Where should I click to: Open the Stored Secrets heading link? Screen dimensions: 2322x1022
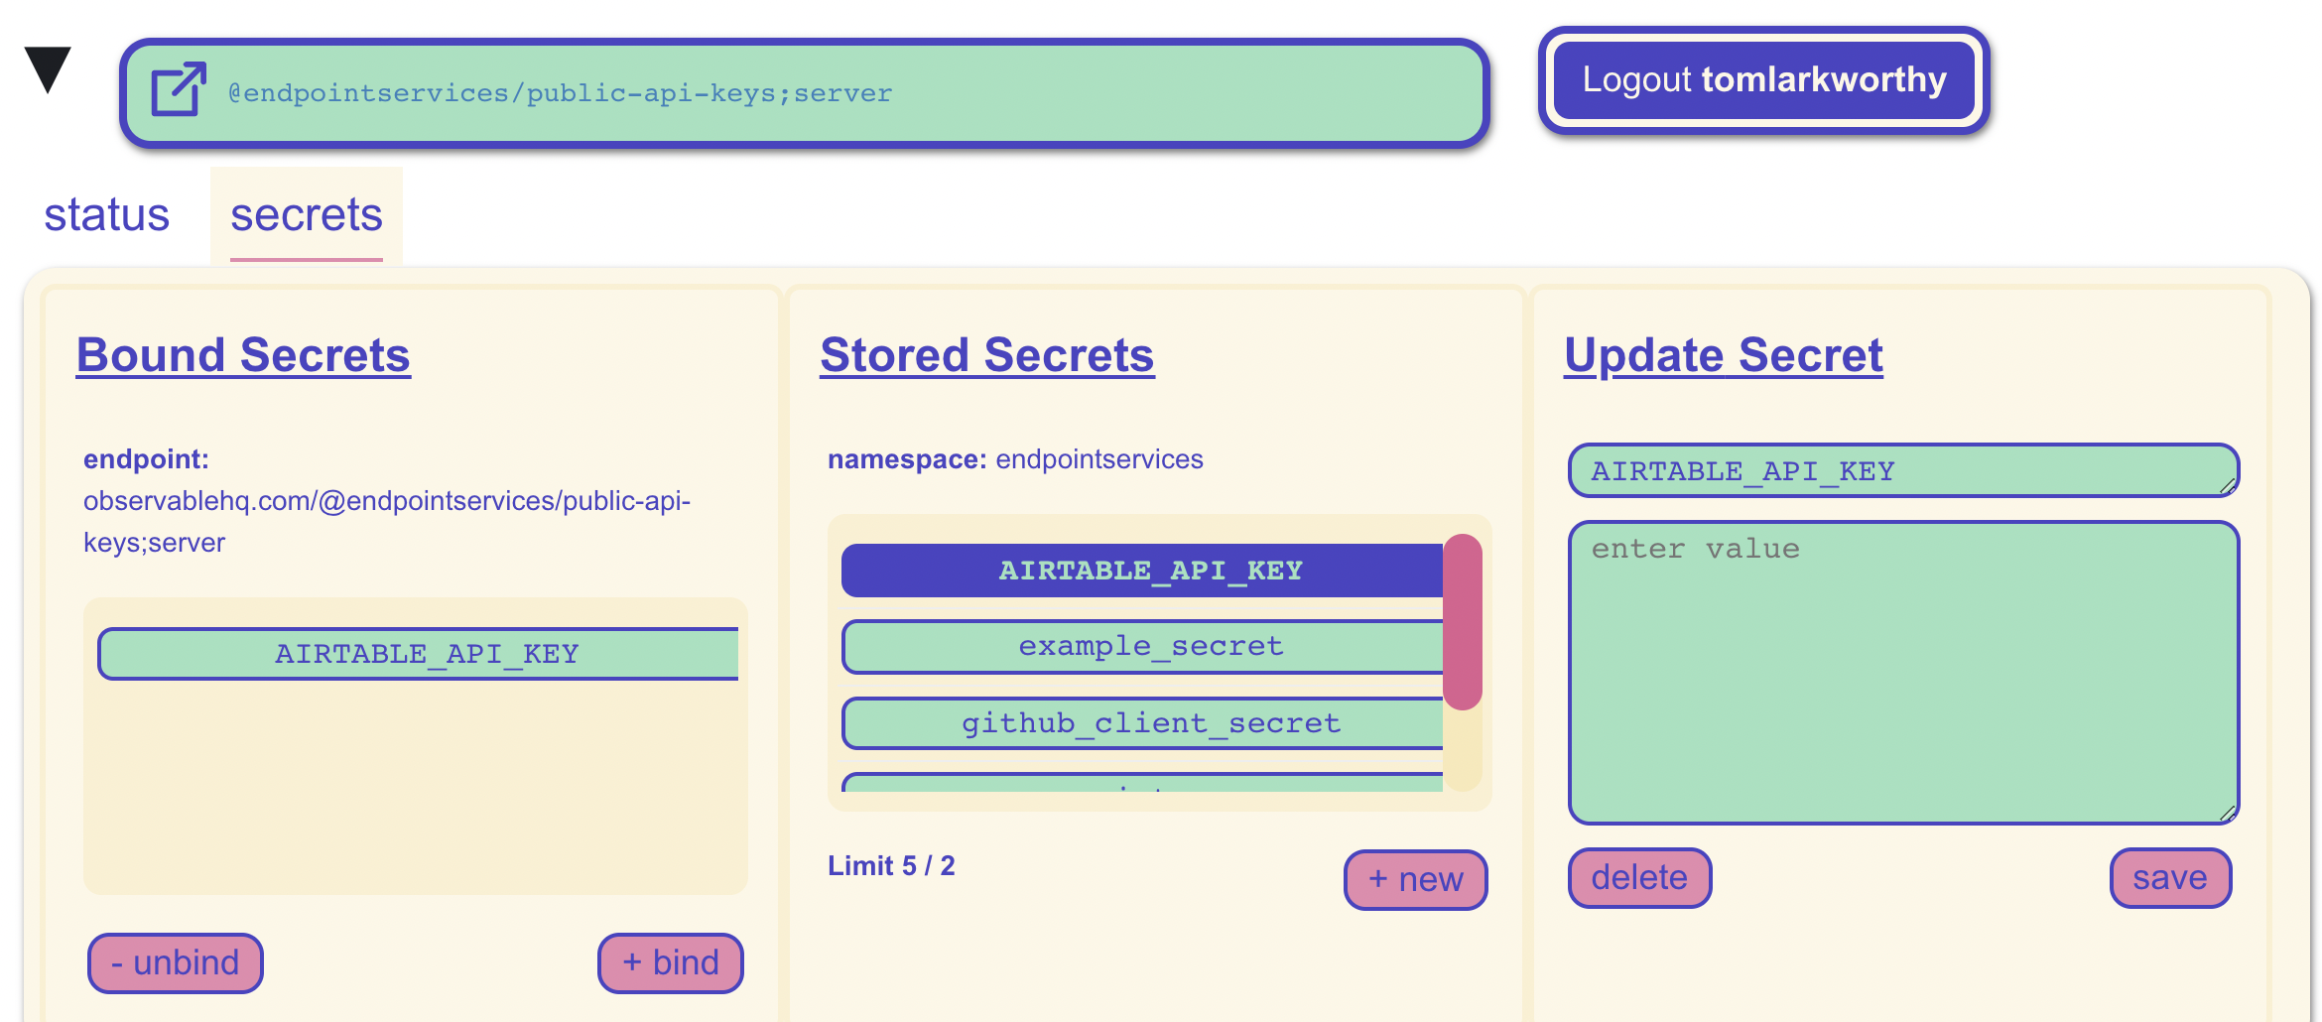(x=986, y=355)
